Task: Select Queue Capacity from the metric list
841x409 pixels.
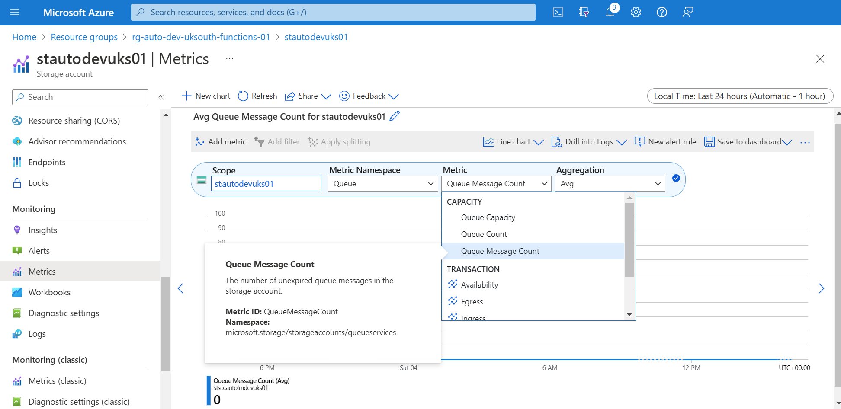Action: pyautogui.click(x=488, y=217)
